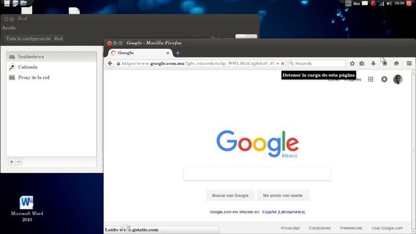Open the URL history dropdown arrow
Screen dimensions: 416x234
point(278,64)
